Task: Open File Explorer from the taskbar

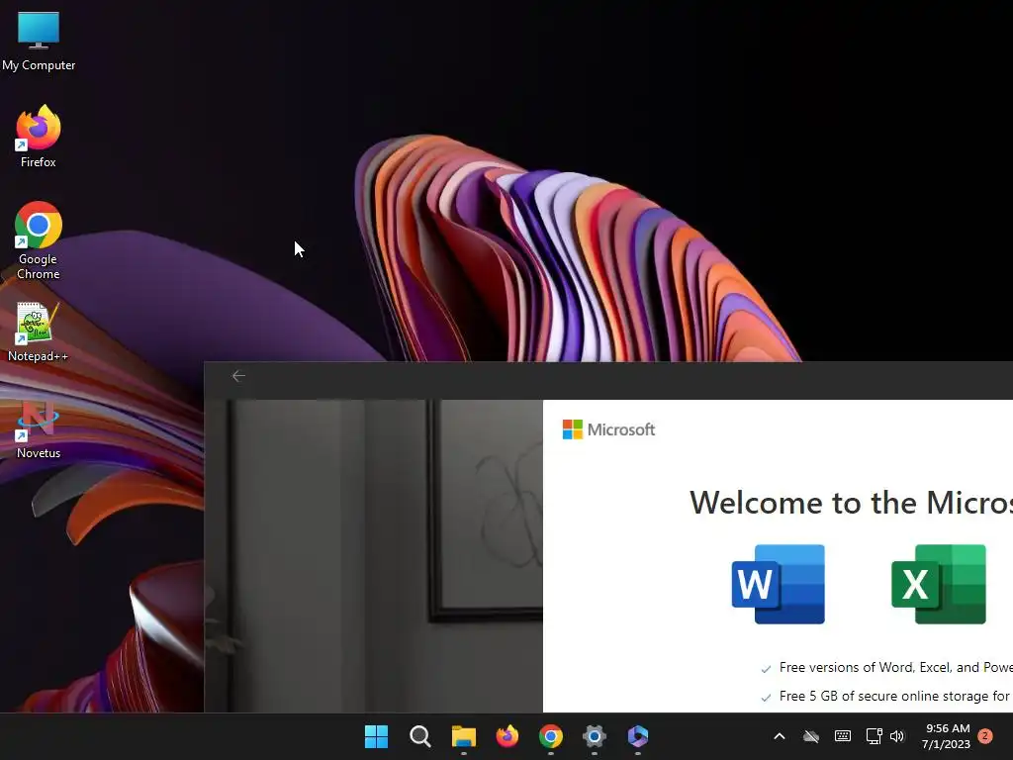Action: click(463, 736)
